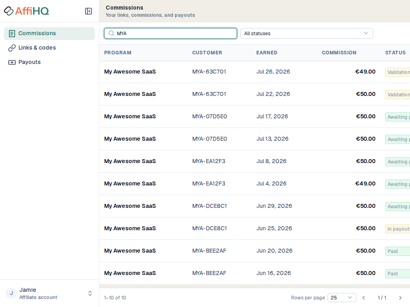Click the Awaiting badge for Jul 13, 2026
Screen dimensions: 410x307
(x=398, y=140)
